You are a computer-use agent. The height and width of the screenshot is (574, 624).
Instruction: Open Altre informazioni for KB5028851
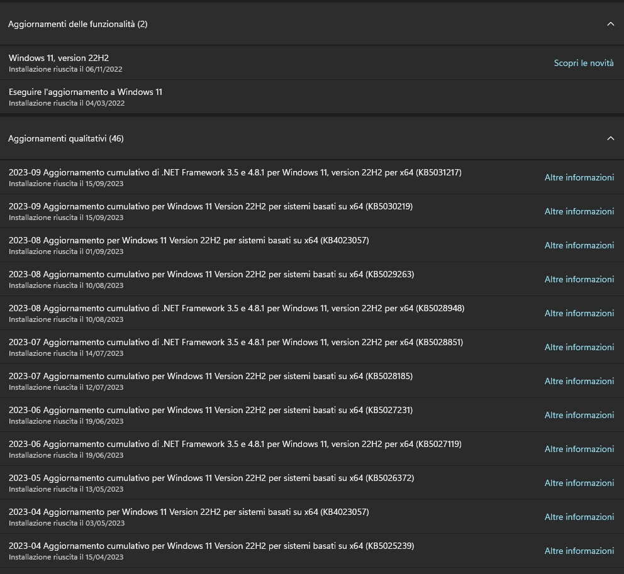click(x=579, y=347)
